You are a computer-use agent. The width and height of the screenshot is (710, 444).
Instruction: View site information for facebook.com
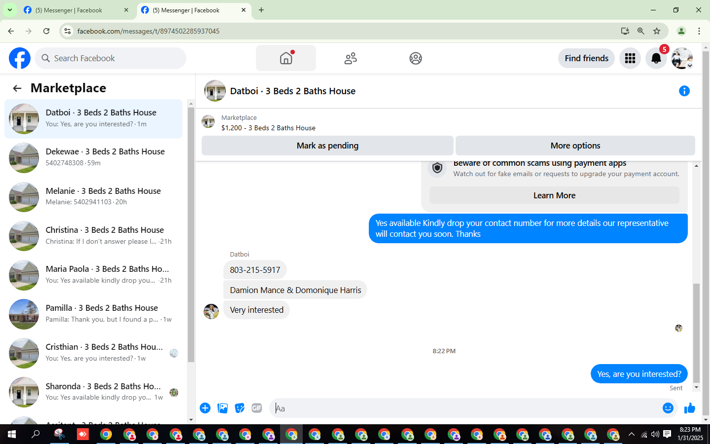(68, 31)
